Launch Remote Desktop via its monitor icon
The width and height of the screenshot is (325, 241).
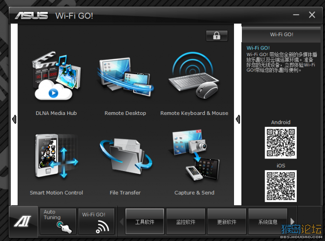[x=125, y=77]
